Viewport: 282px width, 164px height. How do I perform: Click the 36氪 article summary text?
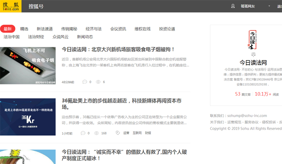click(x=124, y=120)
